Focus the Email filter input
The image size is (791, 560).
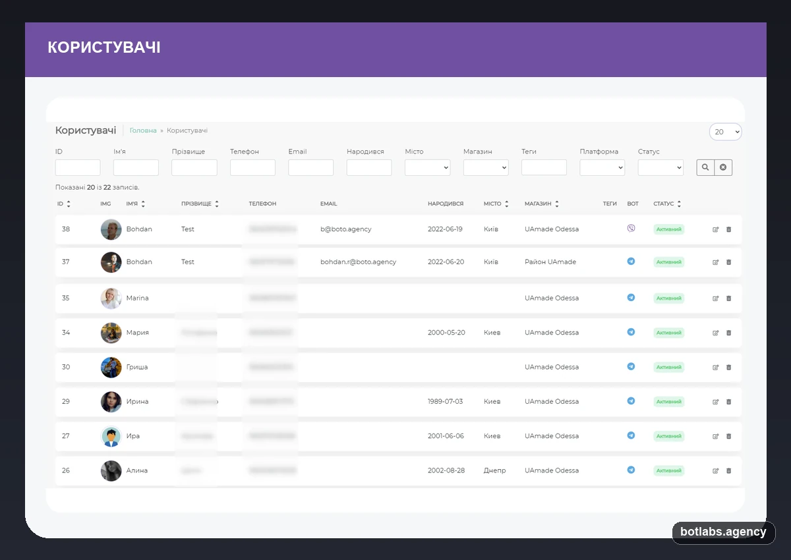(311, 167)
